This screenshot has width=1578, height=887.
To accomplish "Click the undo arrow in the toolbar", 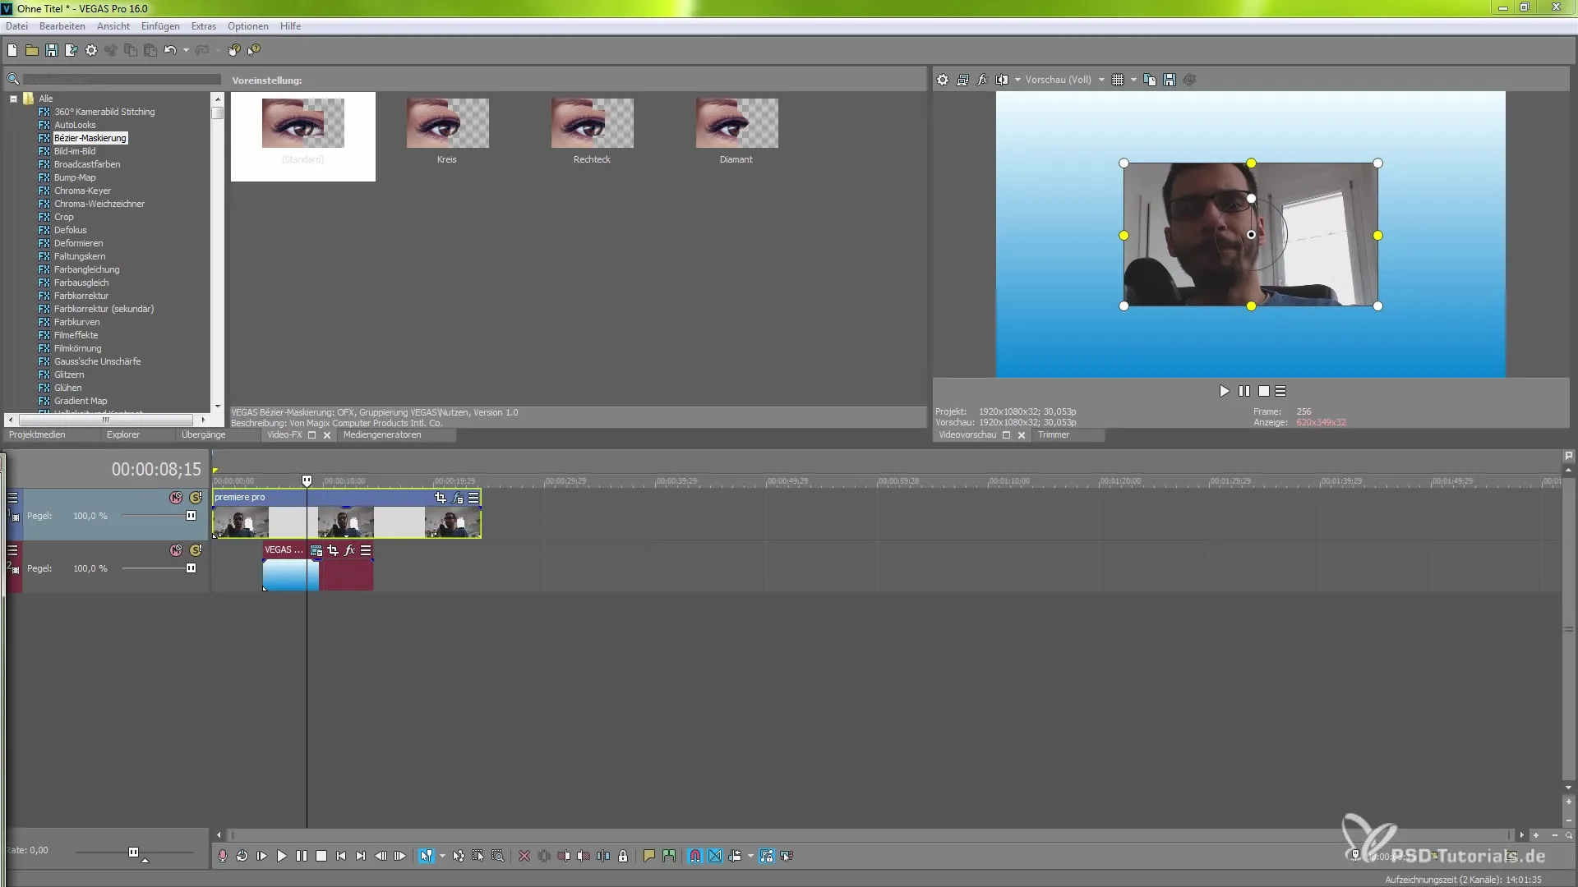I will click(x=170, y=50).
